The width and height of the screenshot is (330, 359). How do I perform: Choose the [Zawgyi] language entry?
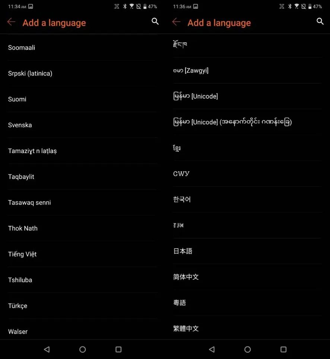[247, 70]
